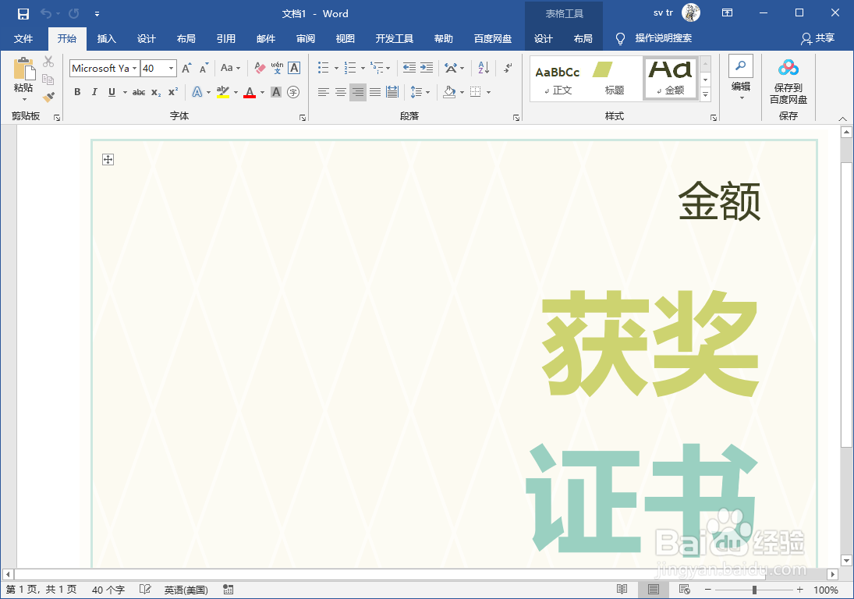854x599 pixels.
Task: Switch to the 引用 tab
Action: point(225,39)
